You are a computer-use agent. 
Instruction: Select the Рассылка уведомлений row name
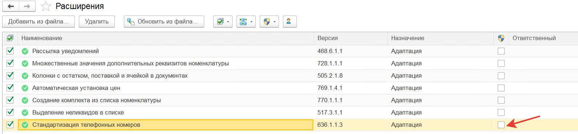click(x=65, y=51)
